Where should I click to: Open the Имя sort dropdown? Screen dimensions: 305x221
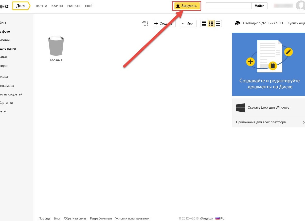[188, 24]
